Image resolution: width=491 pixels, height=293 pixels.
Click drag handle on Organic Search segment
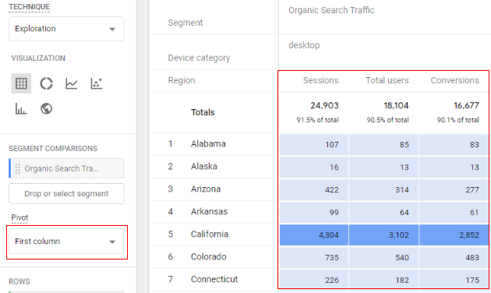(17, 168)
